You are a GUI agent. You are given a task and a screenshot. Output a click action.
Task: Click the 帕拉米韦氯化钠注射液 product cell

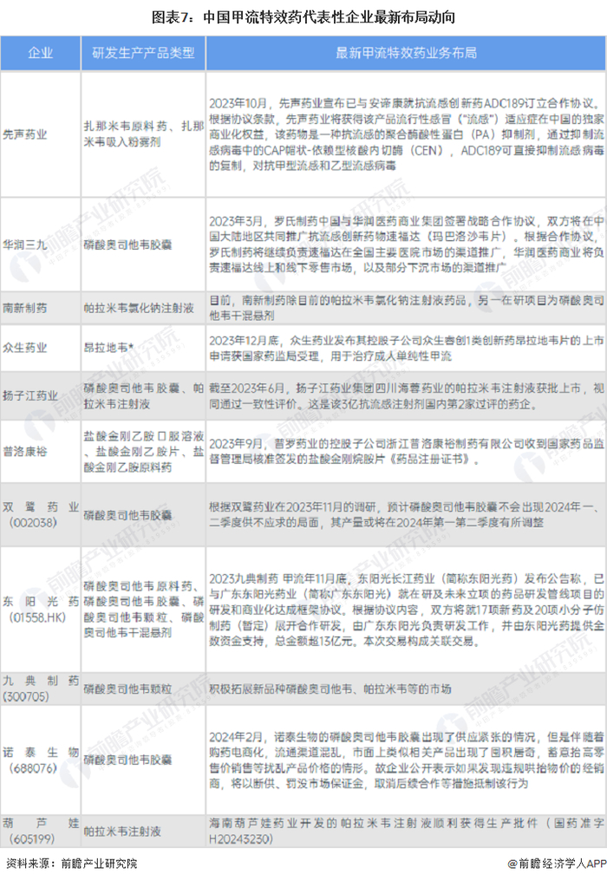(143, 308)
